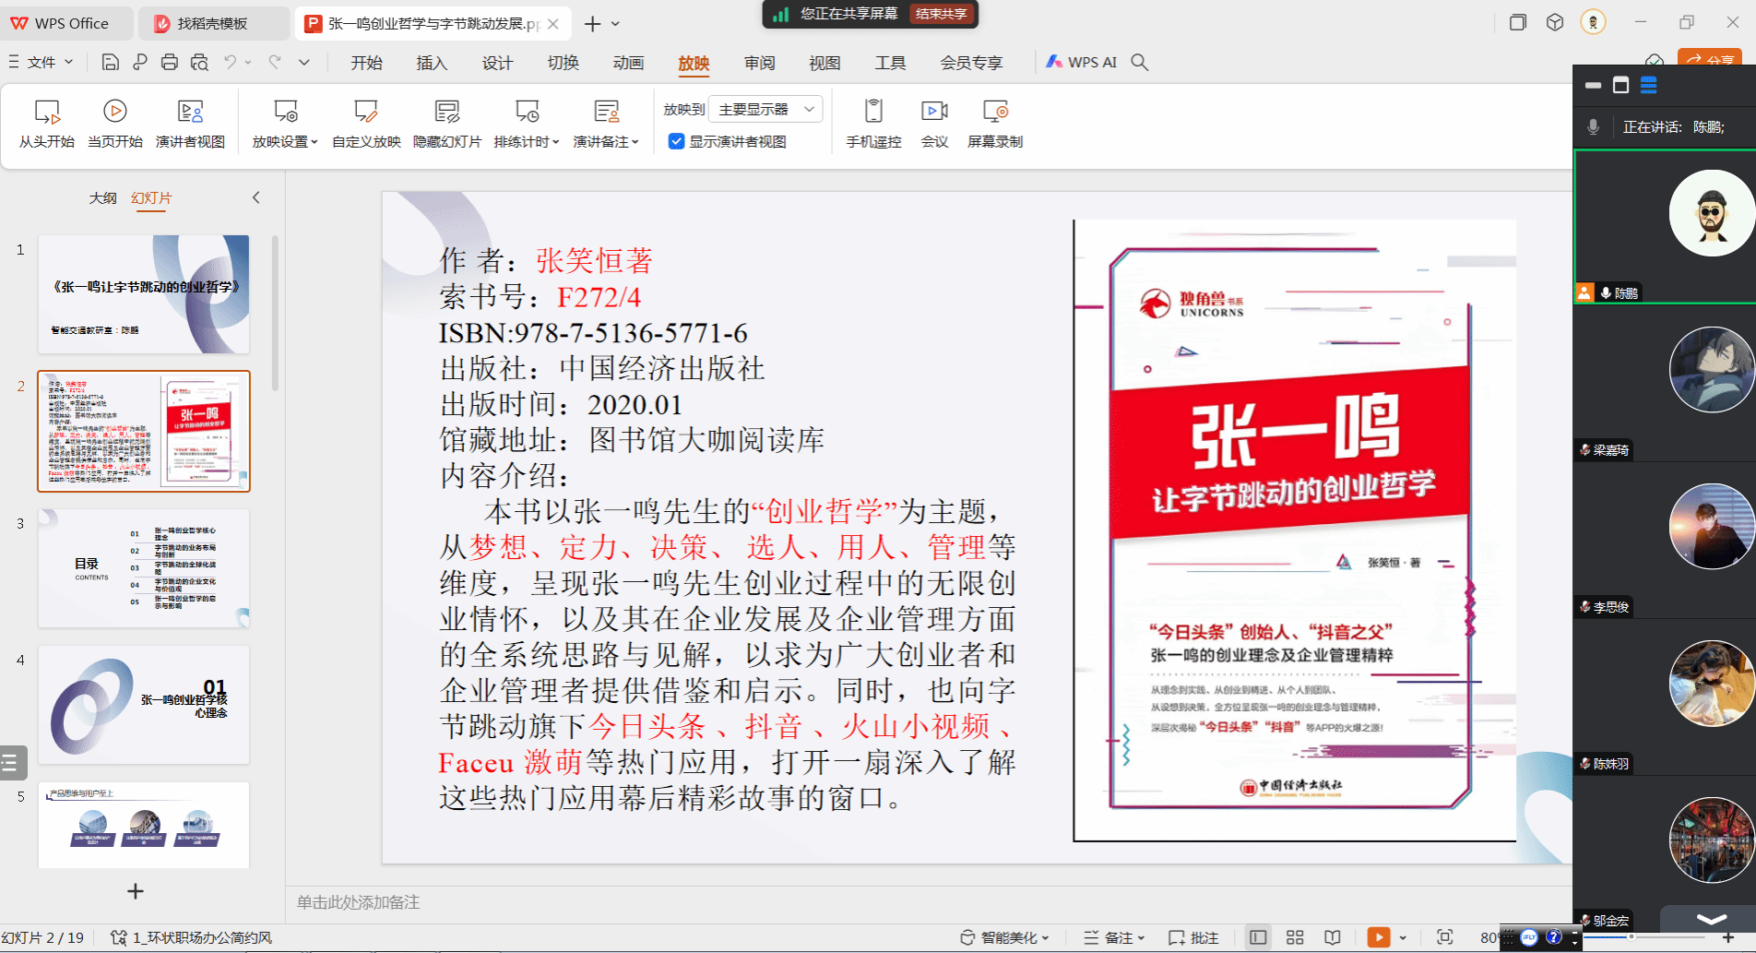Switch to reading view in status bar
This screenshot has height=953, width=1756.
(x=1333, y=937)
